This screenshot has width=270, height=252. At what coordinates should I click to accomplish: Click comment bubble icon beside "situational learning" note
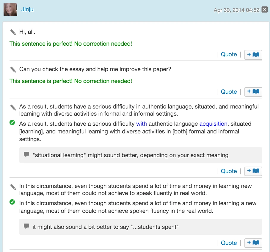click(x=26, y=154)
